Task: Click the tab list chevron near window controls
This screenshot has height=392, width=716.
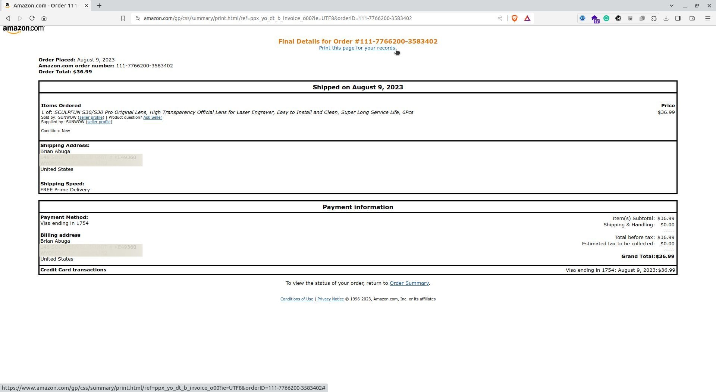Action: pyautogui.click(x=671, y=6)
